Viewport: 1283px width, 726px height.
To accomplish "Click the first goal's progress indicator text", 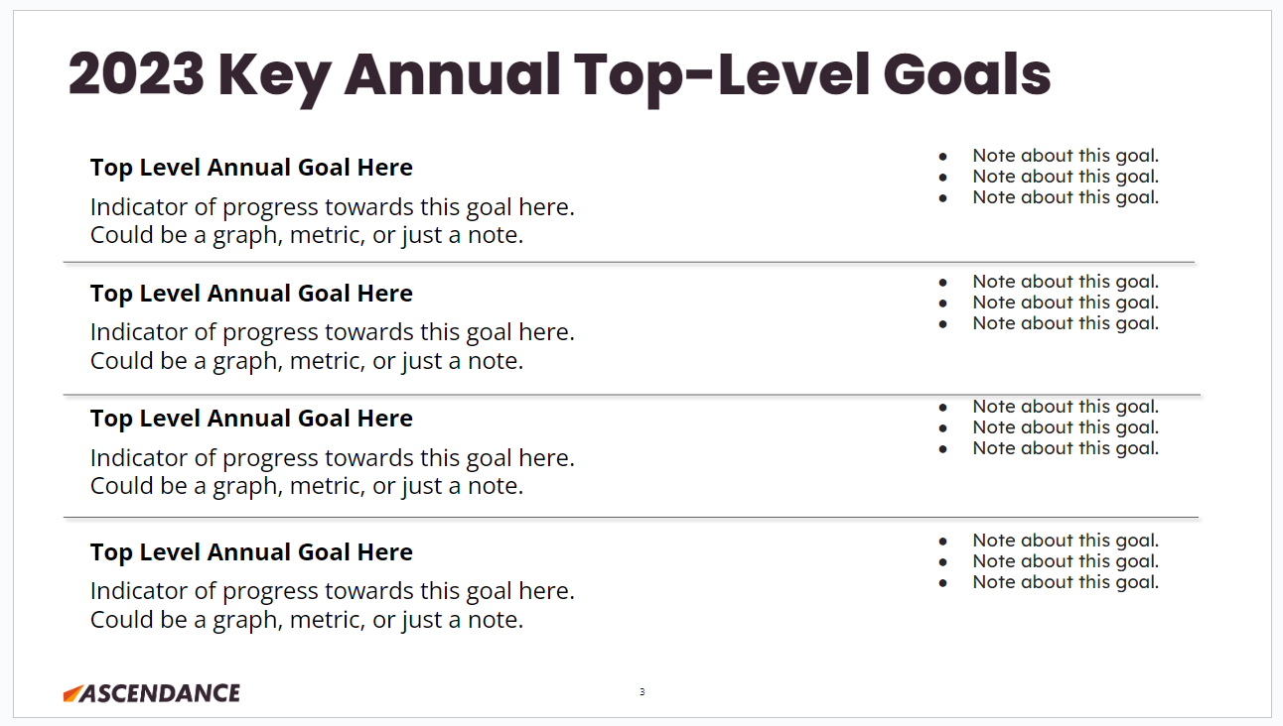I will (x=332, y=207).
